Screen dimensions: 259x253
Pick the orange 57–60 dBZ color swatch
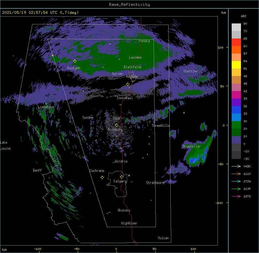(x=236, y=50)
